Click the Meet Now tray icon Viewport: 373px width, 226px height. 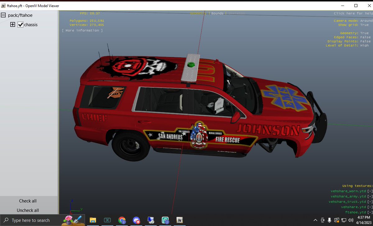click(323, 220)
